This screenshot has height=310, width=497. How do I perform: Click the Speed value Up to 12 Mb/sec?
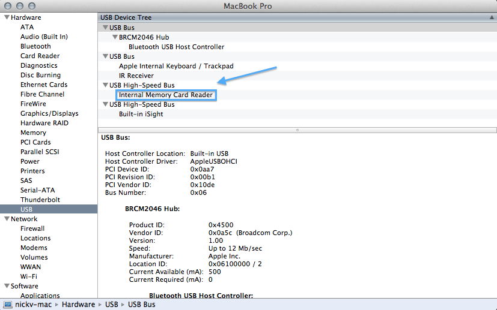coord(235,248)
